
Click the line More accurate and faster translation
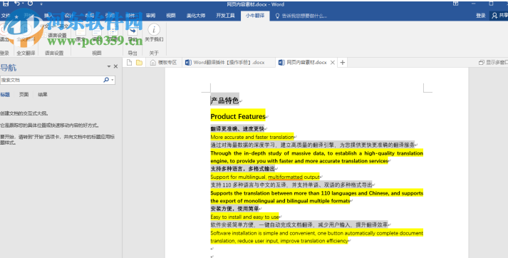(252, 137)
